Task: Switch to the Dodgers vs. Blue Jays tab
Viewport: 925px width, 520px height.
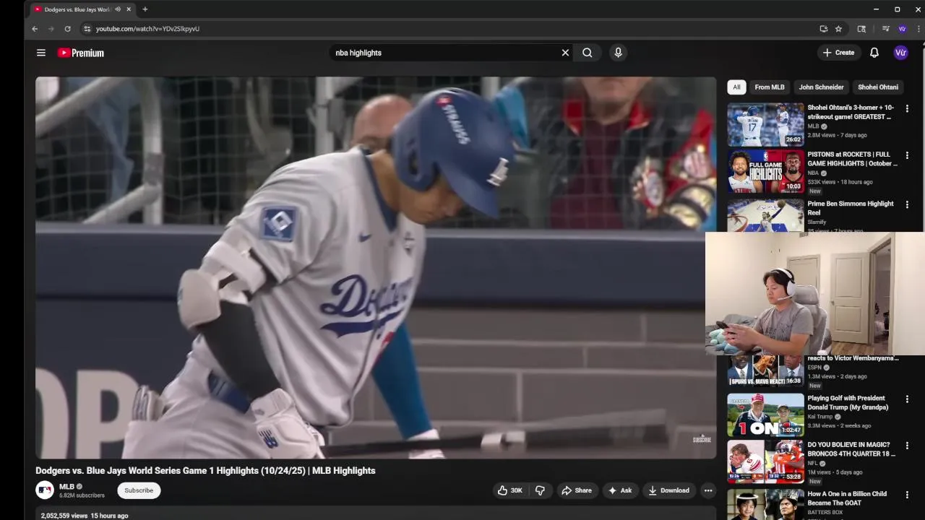Action: point(77,9)
